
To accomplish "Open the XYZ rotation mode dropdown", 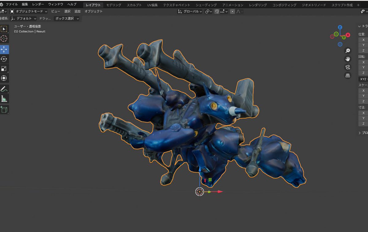I will coord(363,79).
